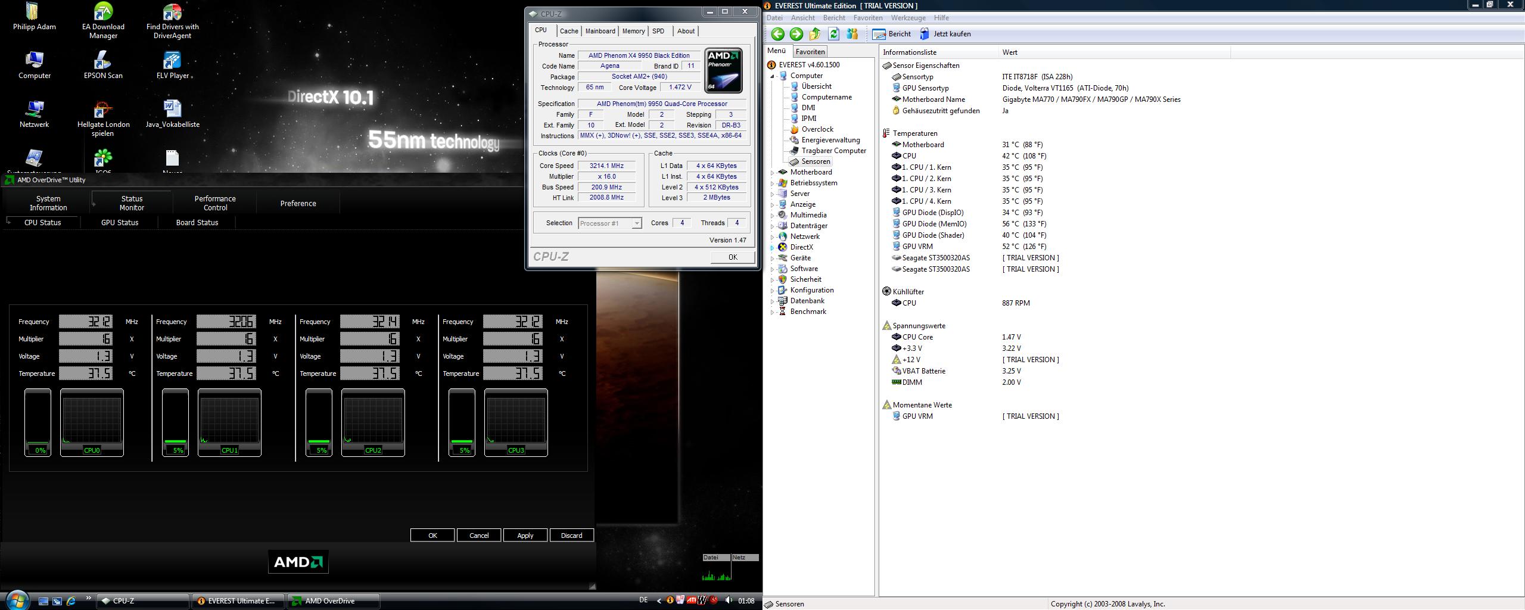The image size is (1525, 610).
Task: Click the volume speaker tray icon
Action: click(728, 600)
